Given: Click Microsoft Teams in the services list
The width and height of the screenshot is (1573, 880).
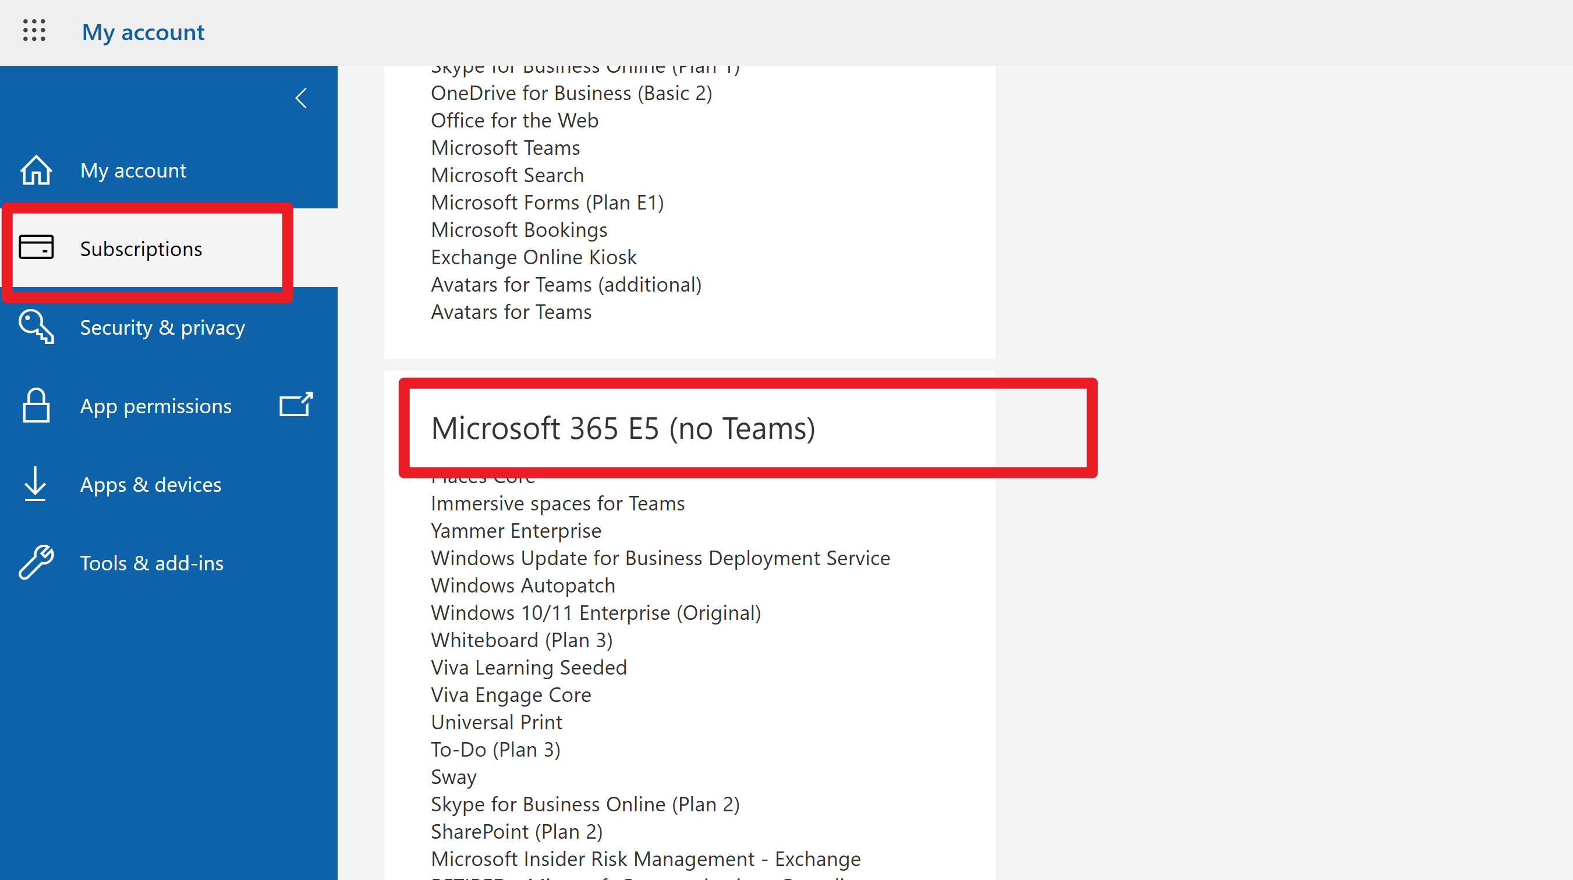Looking at the screenshot, I should (x=505, y=148).
